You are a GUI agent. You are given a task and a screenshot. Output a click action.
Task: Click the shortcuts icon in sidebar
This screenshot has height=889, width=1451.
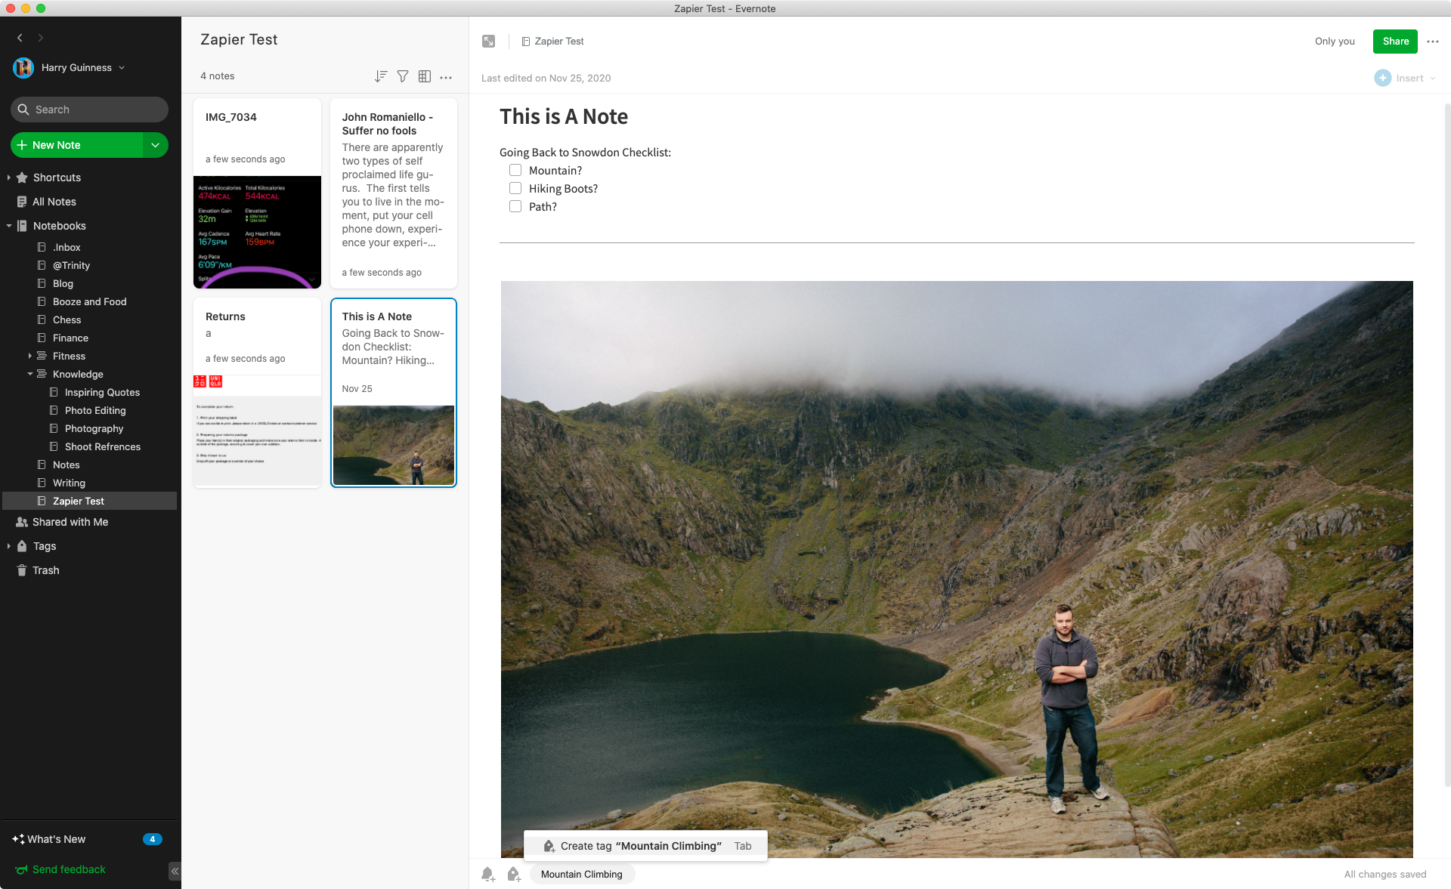[x=22, y=176]
